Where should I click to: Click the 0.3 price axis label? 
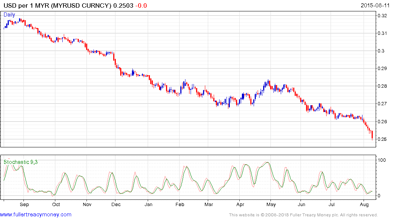pyautogui.click(x=381, y=51)
